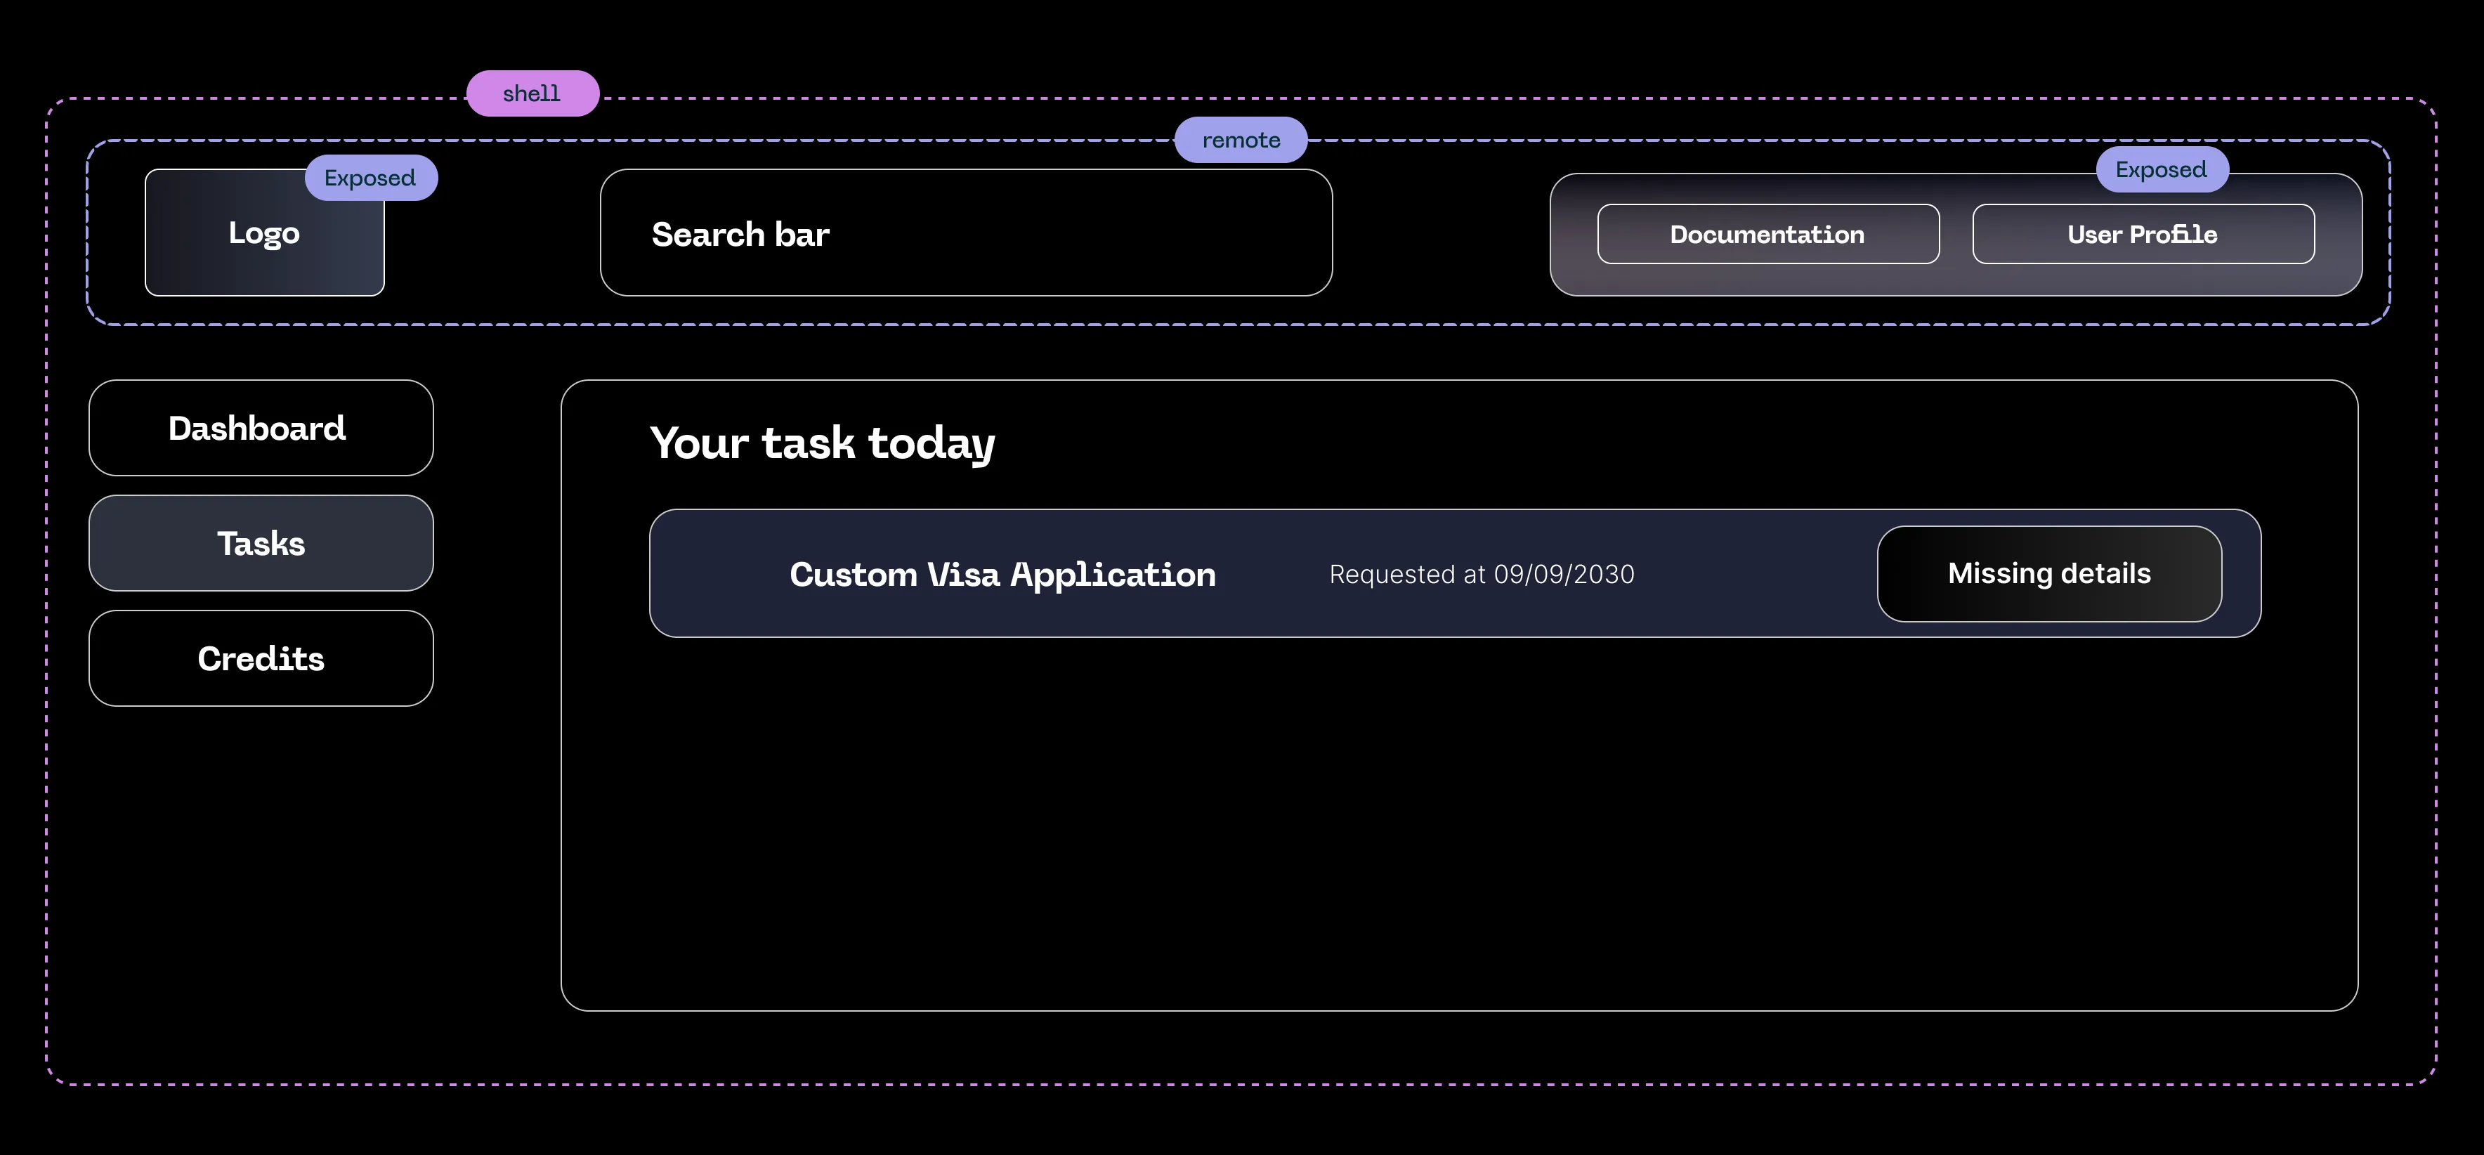Click header space right of Search bar

[1442, 234]
